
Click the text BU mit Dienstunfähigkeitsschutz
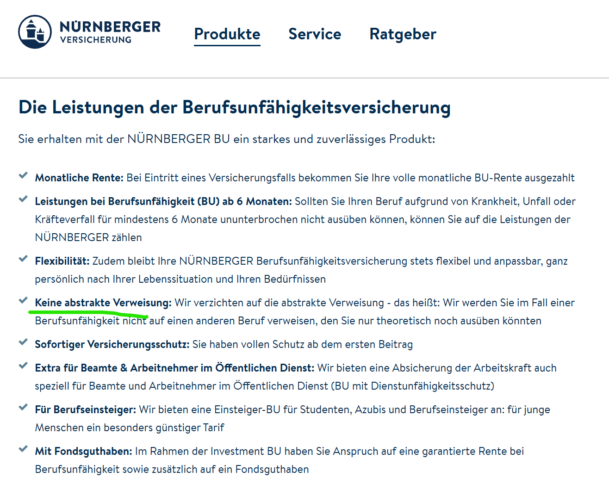pos(413,386)
